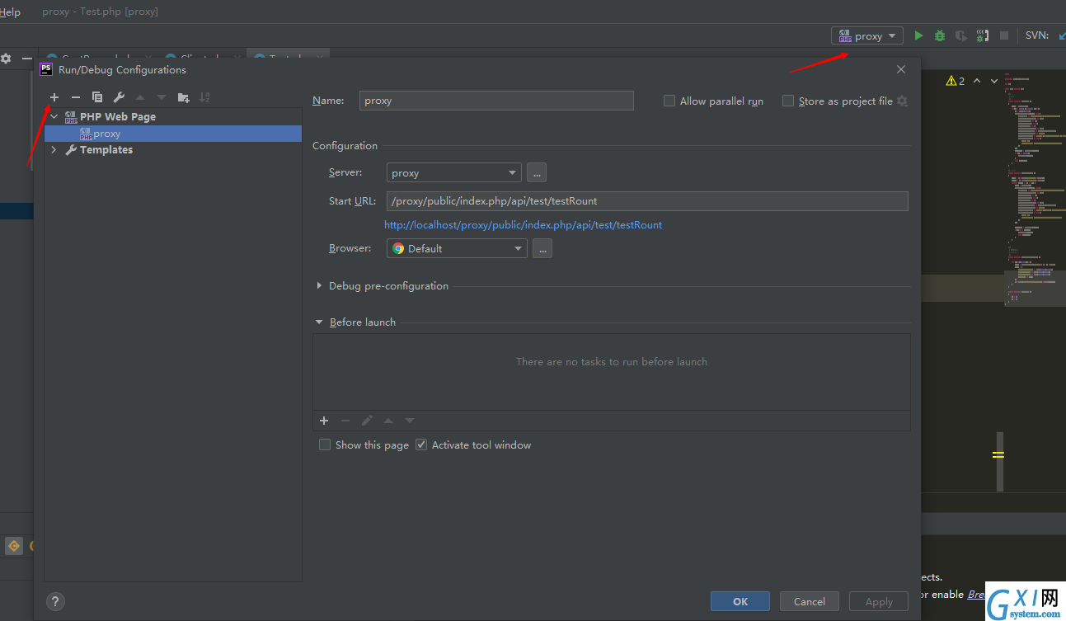Copy the selected configuration

point(97,97)
